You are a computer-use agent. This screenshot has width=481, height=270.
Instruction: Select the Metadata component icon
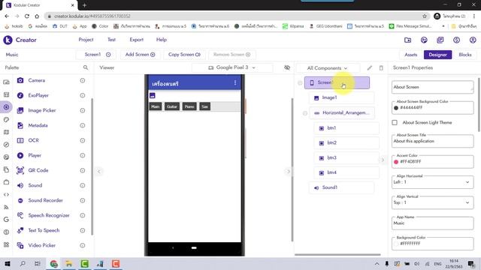[x=20, y=125]
